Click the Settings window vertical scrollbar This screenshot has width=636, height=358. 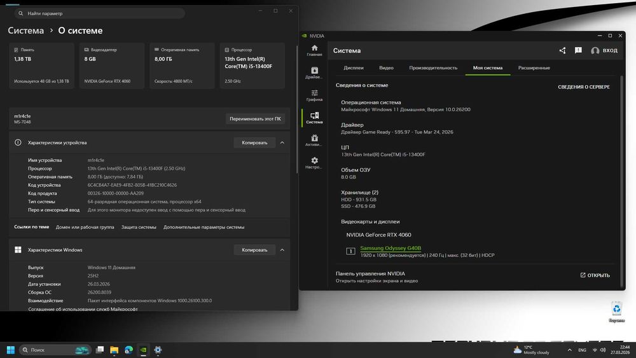coord(296,109)
